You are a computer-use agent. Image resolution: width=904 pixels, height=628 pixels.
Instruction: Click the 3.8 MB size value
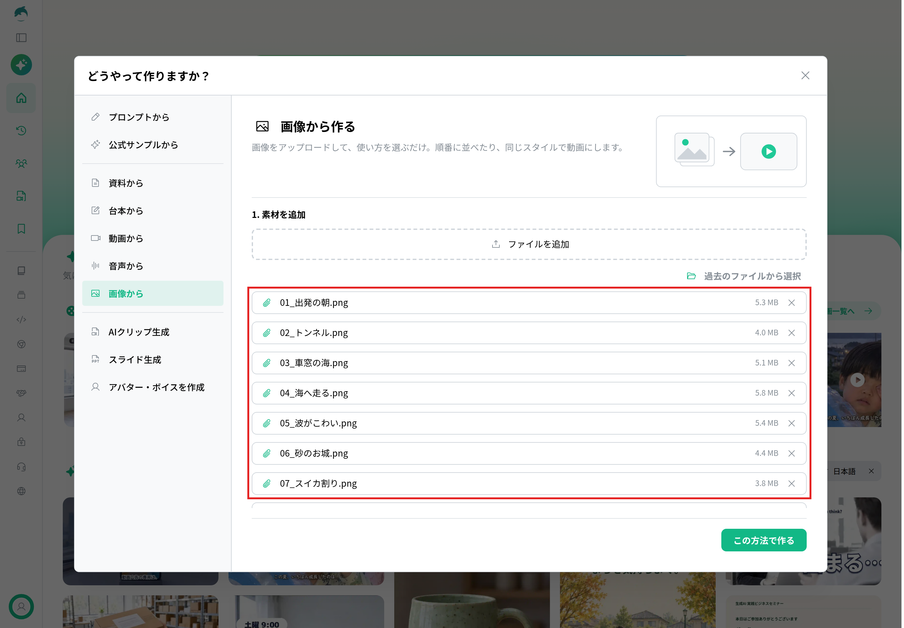pos(766,484)
